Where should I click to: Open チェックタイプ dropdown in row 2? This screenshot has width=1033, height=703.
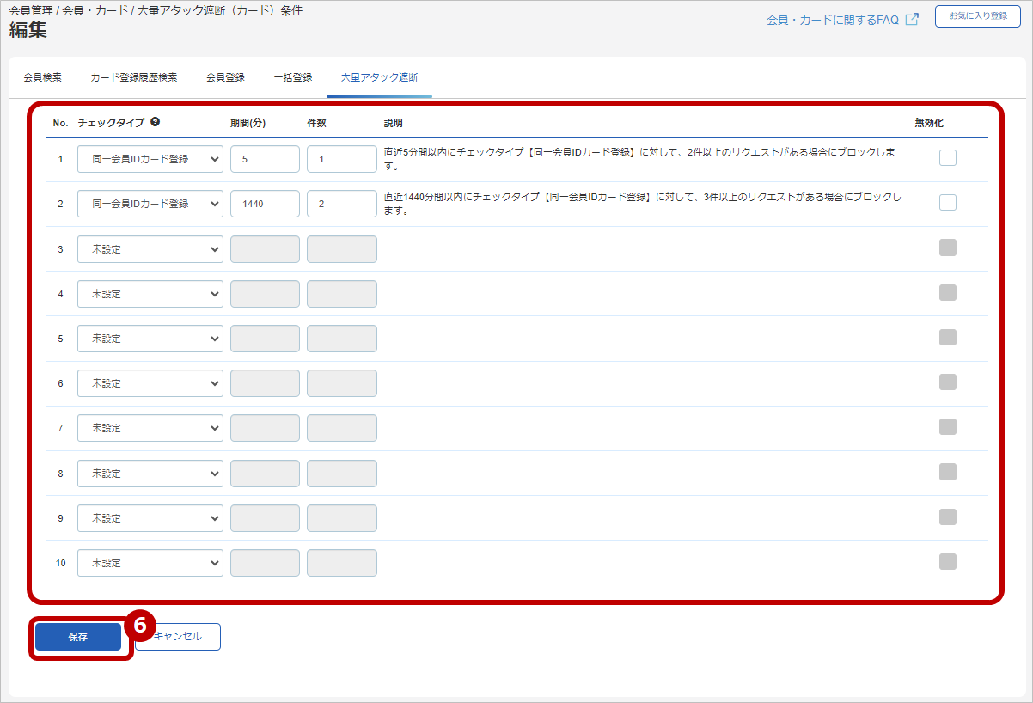click(x=150, y=204)
